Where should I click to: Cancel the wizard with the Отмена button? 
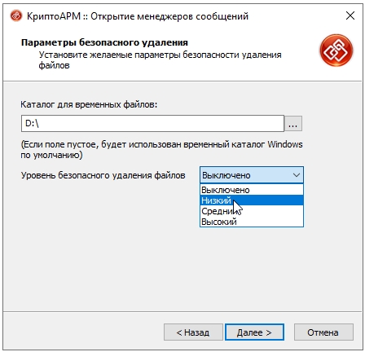tap(323, 332)
